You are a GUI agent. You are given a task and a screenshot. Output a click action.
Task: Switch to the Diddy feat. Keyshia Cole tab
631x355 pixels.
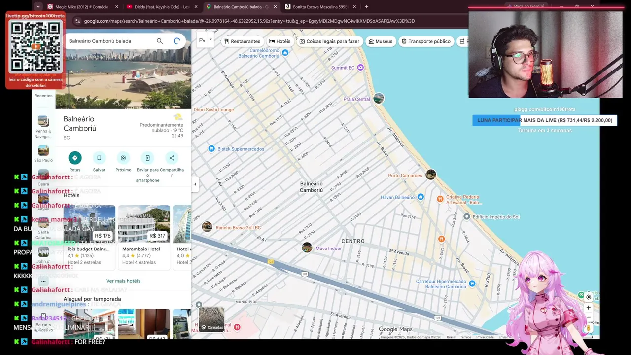click(162, 7)
